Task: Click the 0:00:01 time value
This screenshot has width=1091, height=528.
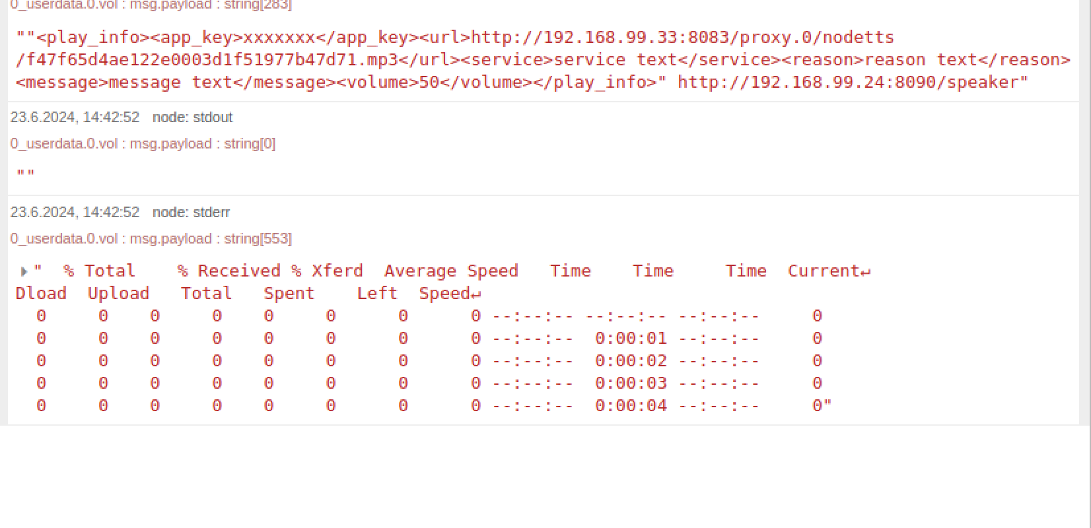Action: [x=631, y=339]
